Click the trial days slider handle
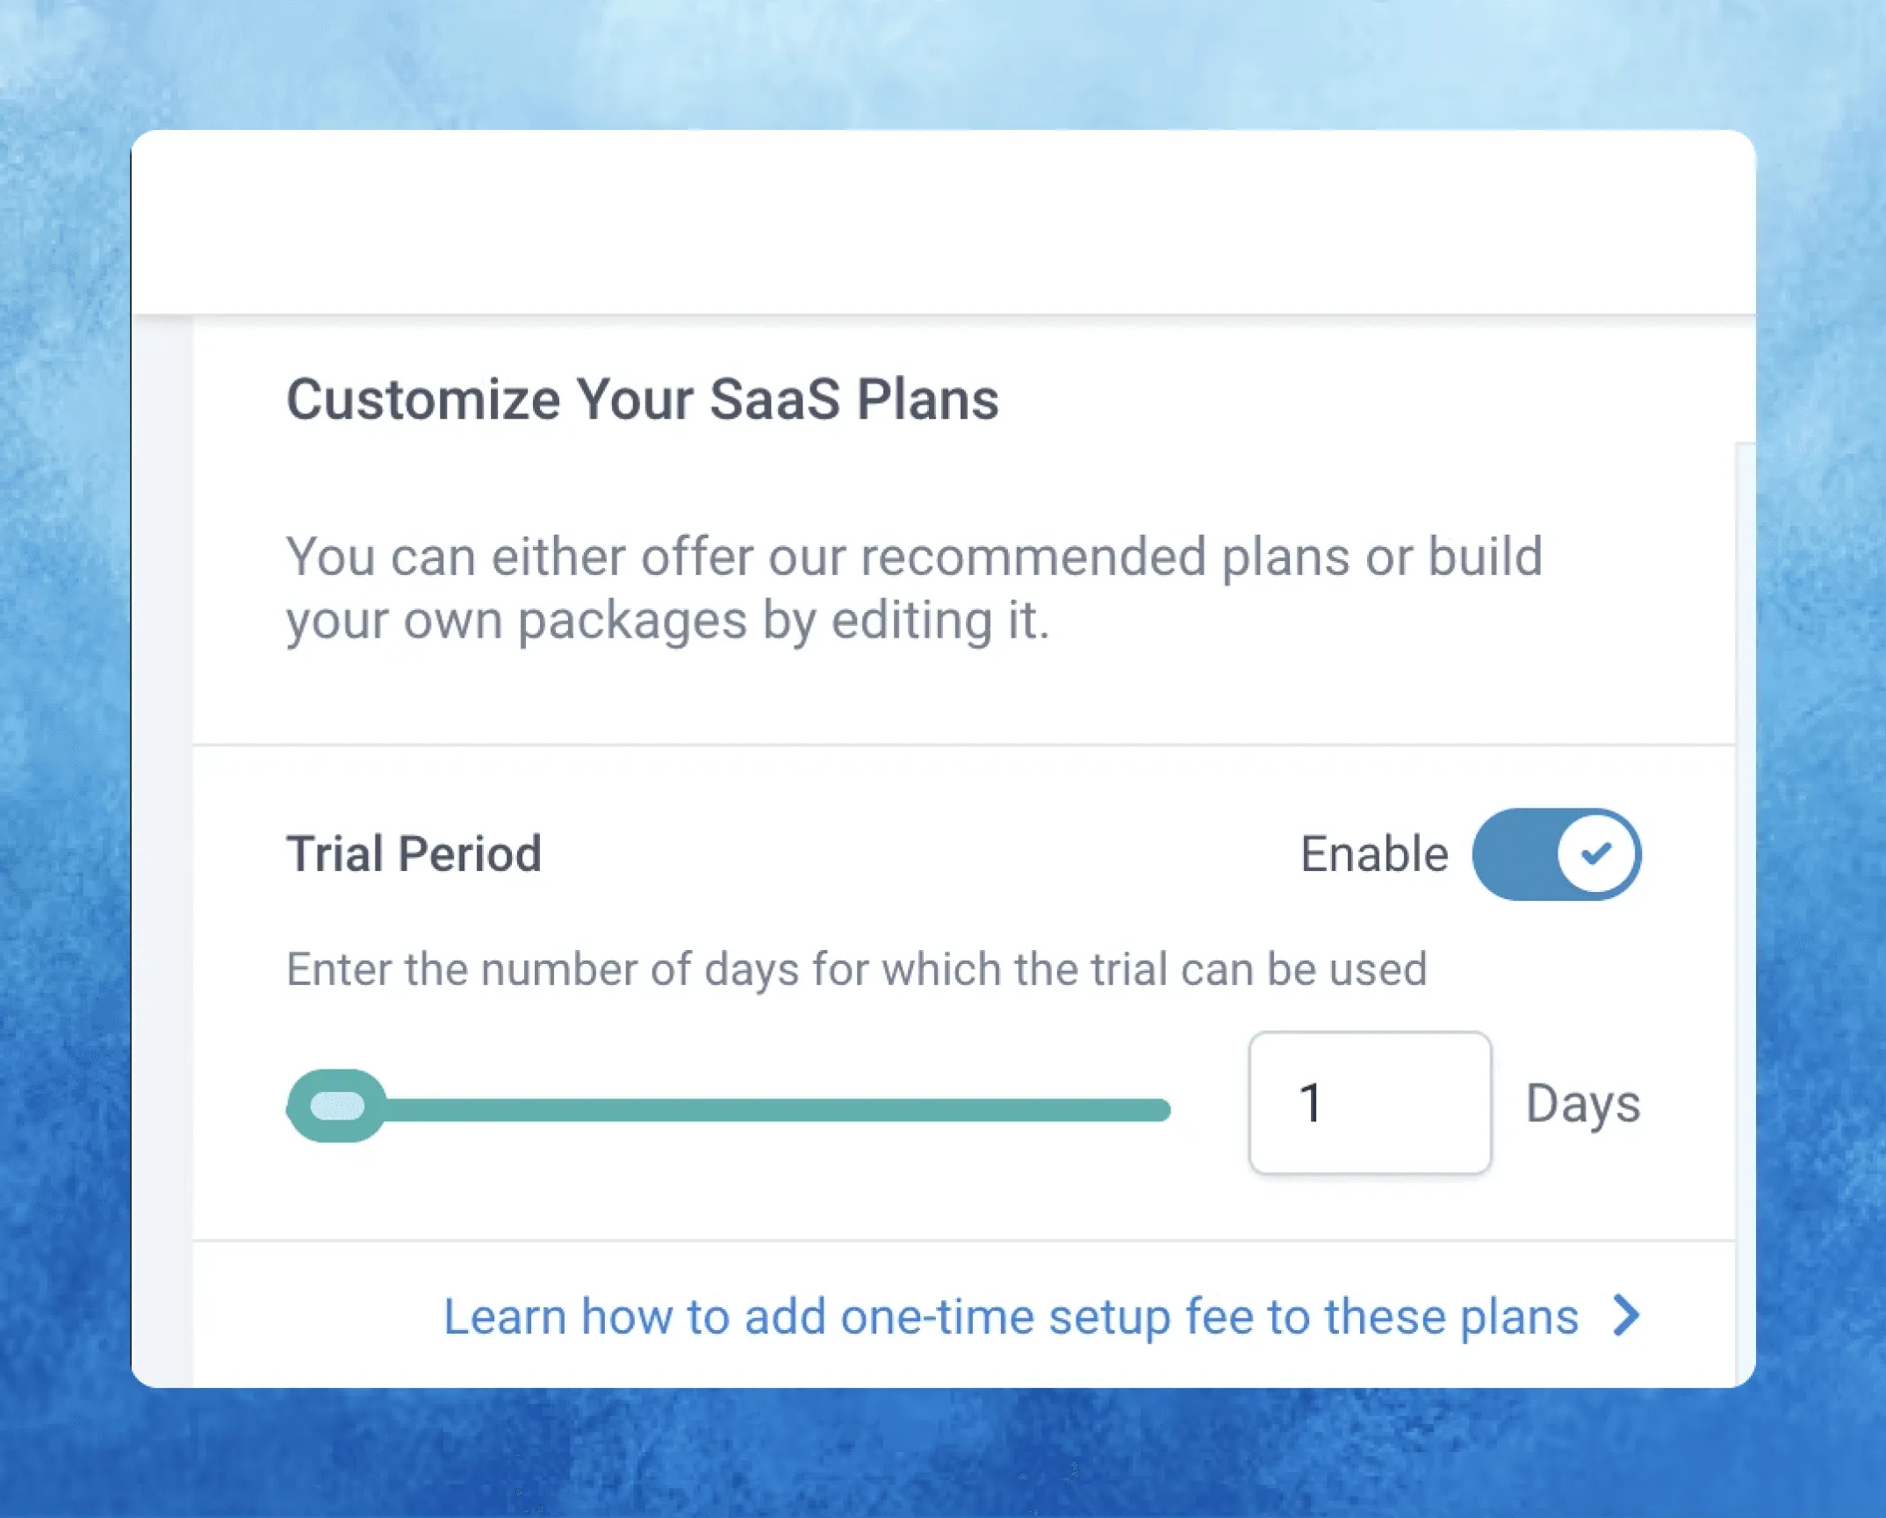This screenshot has height=1518, width=1886. click(337, 1106)
